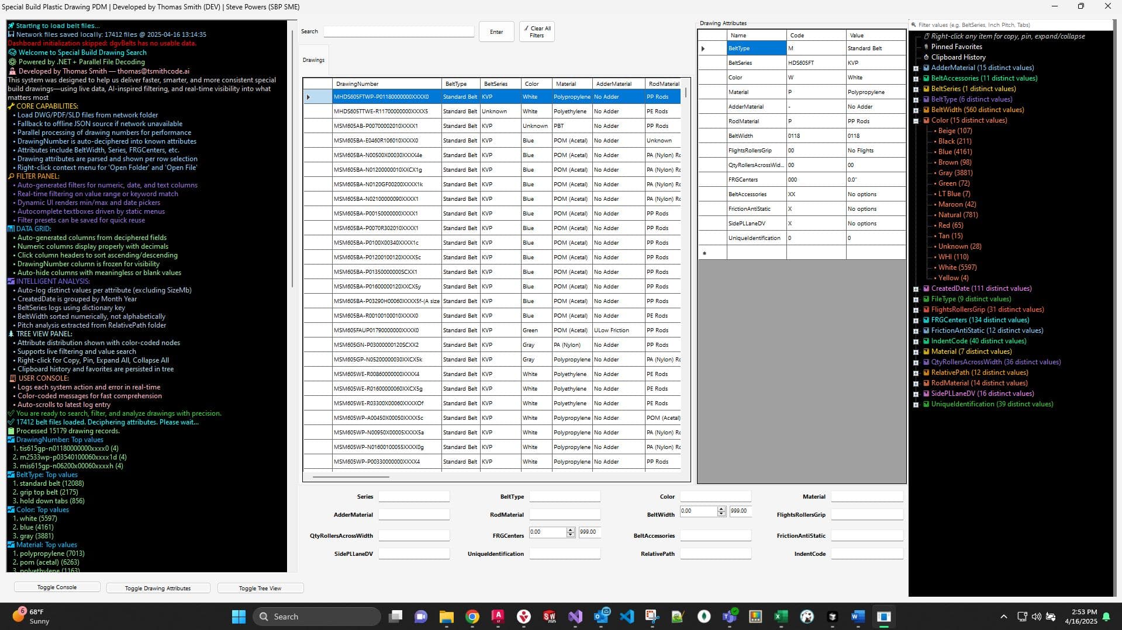Viewport: 1122px width, 630px height.
Task: Click the magnifier icon in Filter values box
Action: coord(914,25)
